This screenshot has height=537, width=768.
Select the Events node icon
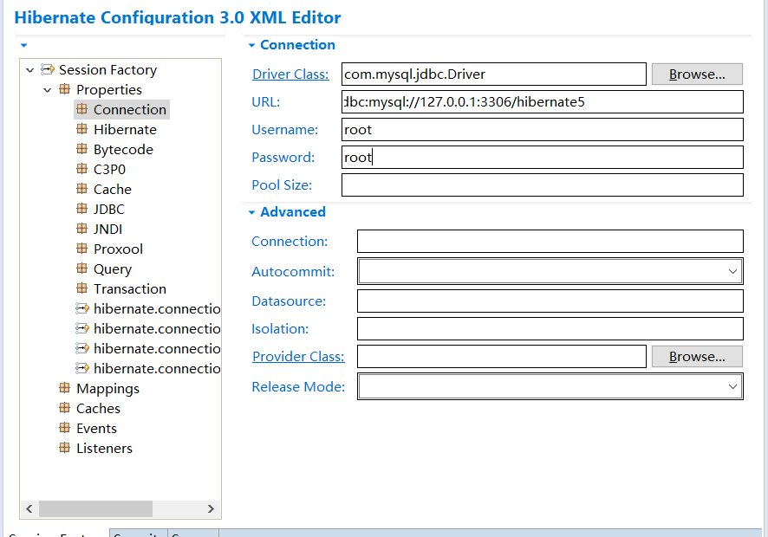tap(64, 428)
